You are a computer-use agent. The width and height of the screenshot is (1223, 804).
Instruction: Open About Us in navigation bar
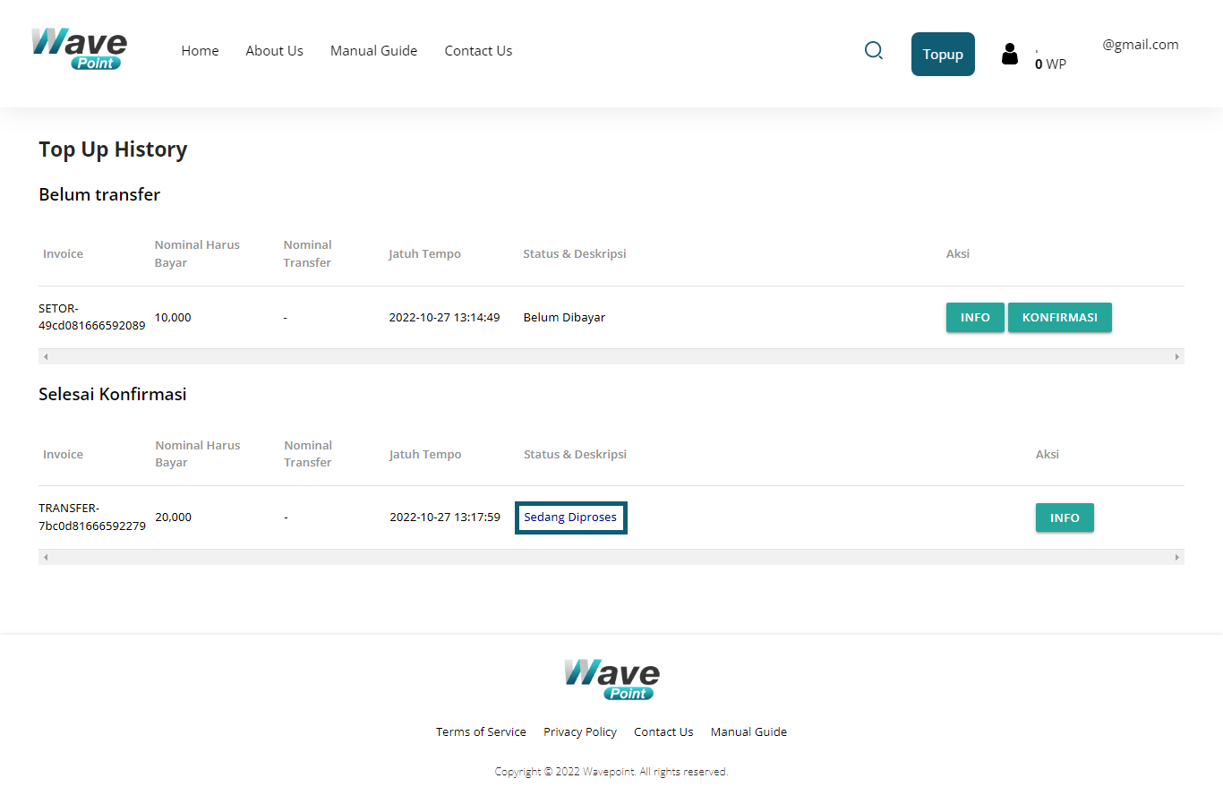tap(274, 51)
